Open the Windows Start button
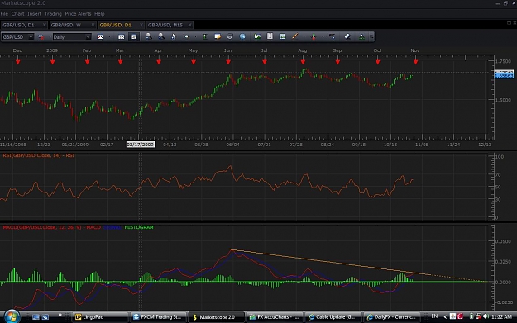This screenshot has height=323, width=517. pyautogui.click(x=12, y=316)
